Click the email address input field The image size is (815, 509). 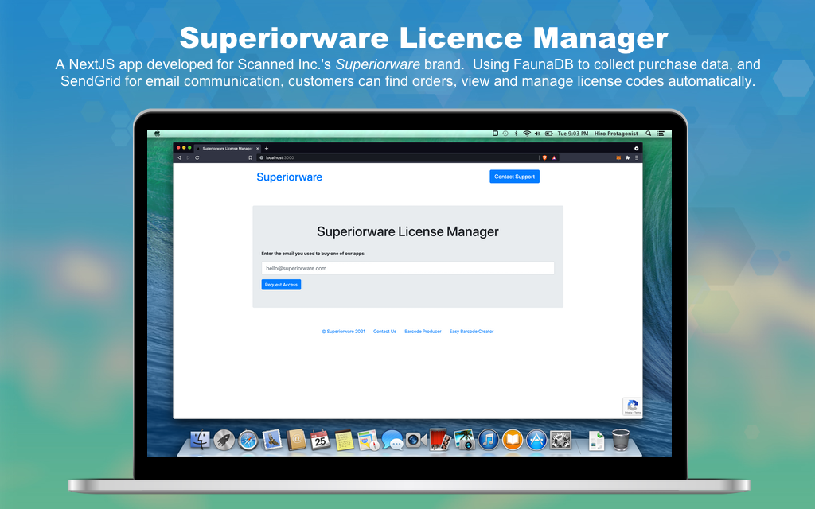(x=407, y=269)
